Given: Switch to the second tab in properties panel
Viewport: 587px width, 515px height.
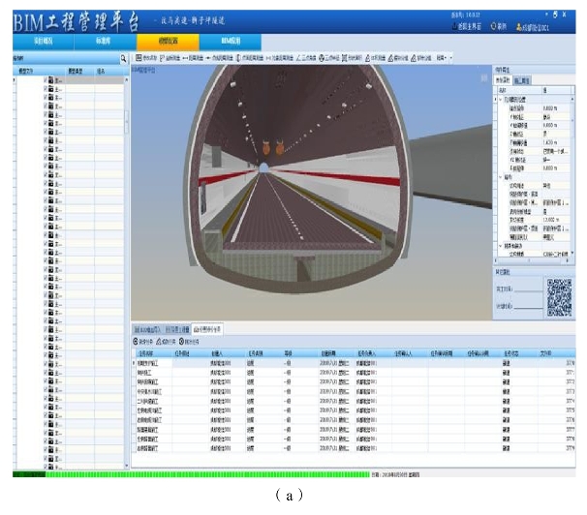Looking at the screenshot, I should 521,80.
